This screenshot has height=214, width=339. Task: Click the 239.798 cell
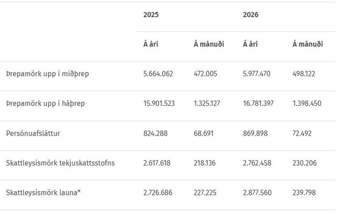pyautogui.click(x=304, y=193)
